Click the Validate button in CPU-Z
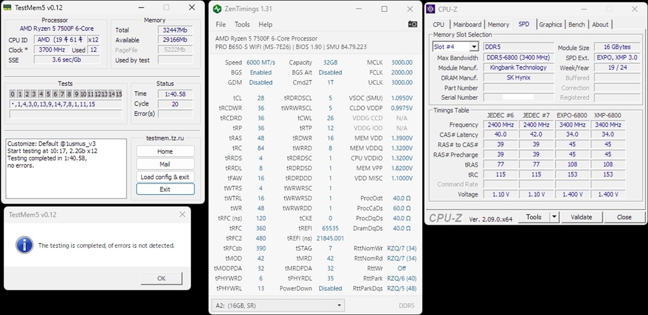This screenshot has height=315, width=648. tap(582, 217)
